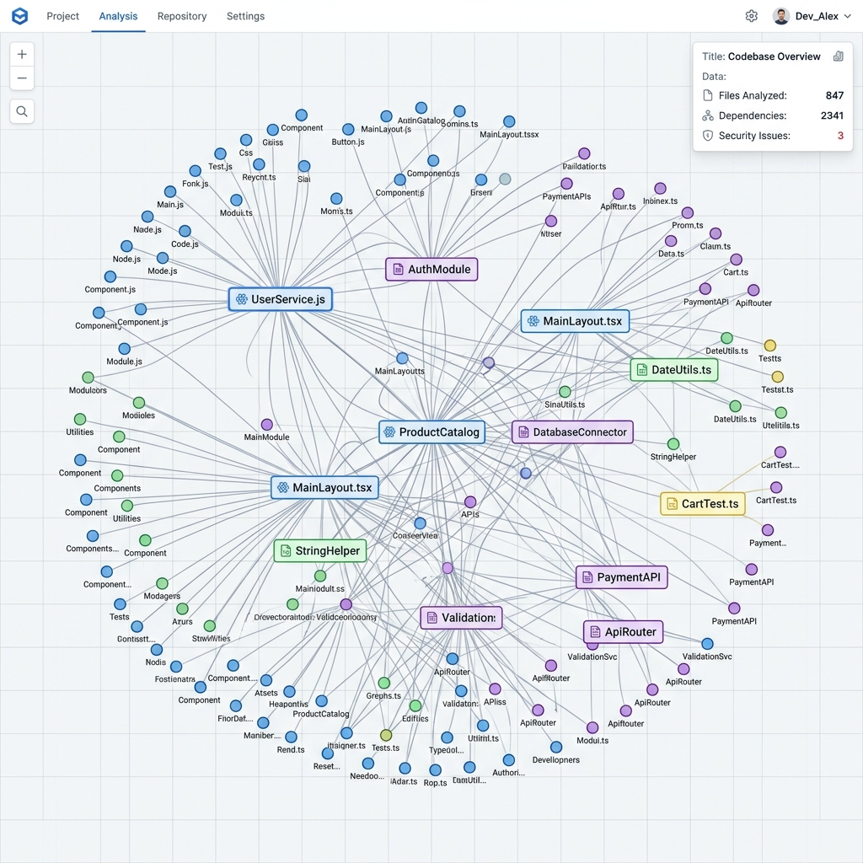The width and height of the screenshot is (863, 863).
Task: Click the gray circle near Grsen node
Action: coord(506,179)
